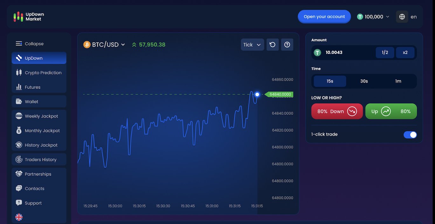Image resolution: width=435 pixels, height=224 pixels.
Task: Click the globe language icon
Action: tap(402, 17)
